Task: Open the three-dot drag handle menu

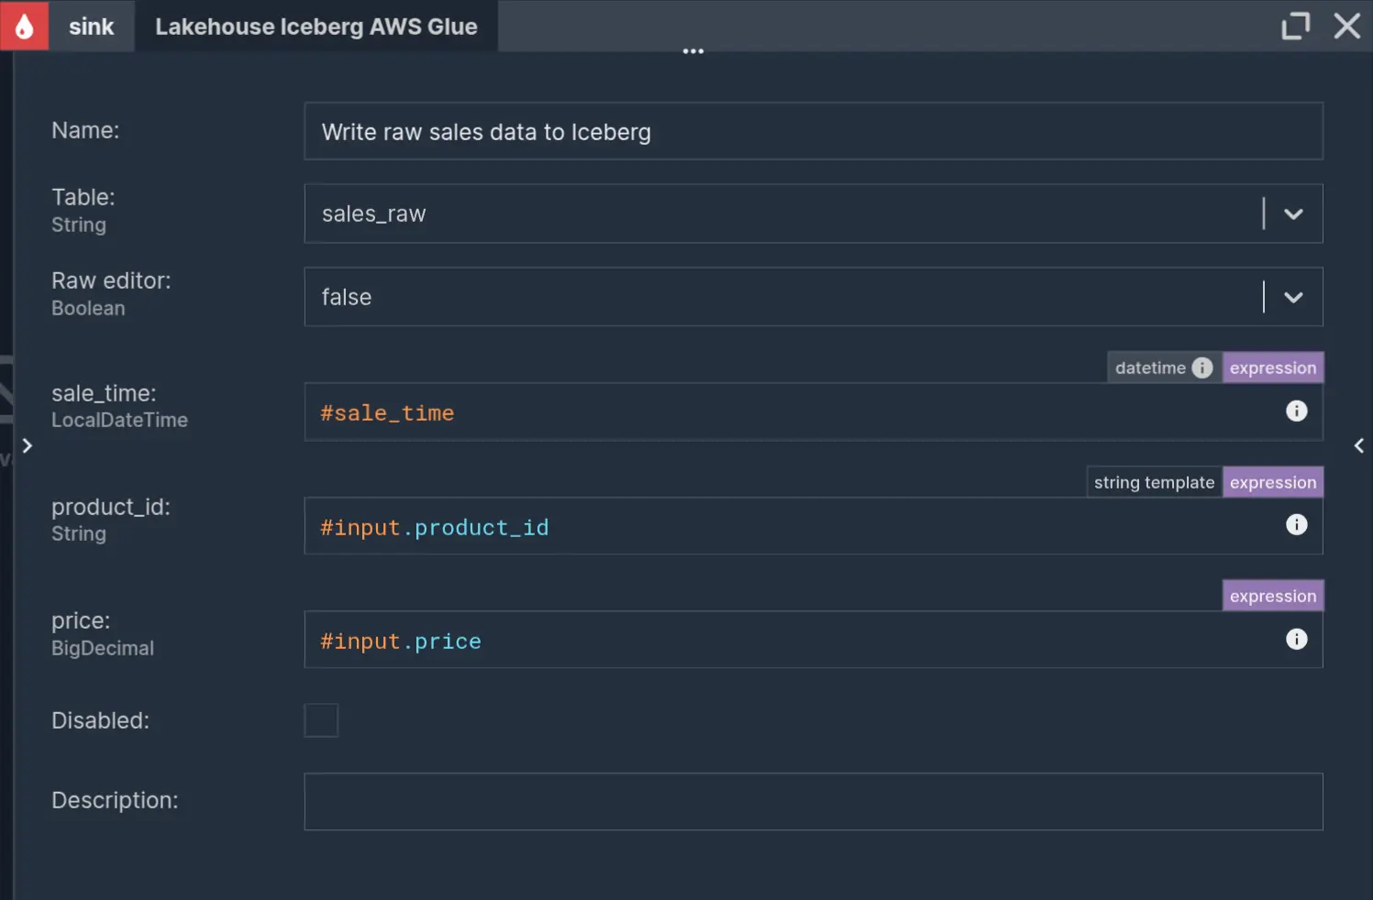Action: pyautogui.click(x=693, y=51)
